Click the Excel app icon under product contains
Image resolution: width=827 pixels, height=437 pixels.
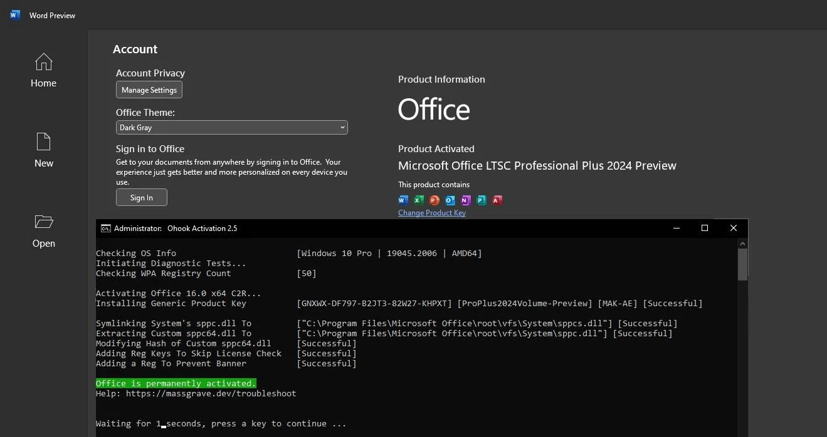(x=419, y=200)
